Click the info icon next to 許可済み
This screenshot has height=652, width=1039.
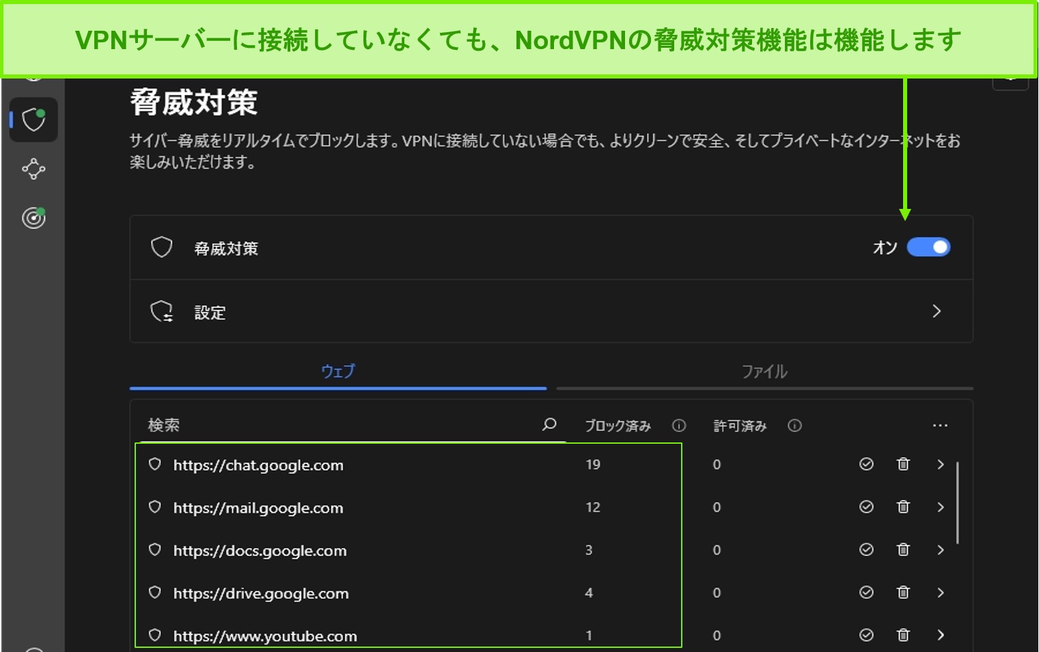coord(794,425)
